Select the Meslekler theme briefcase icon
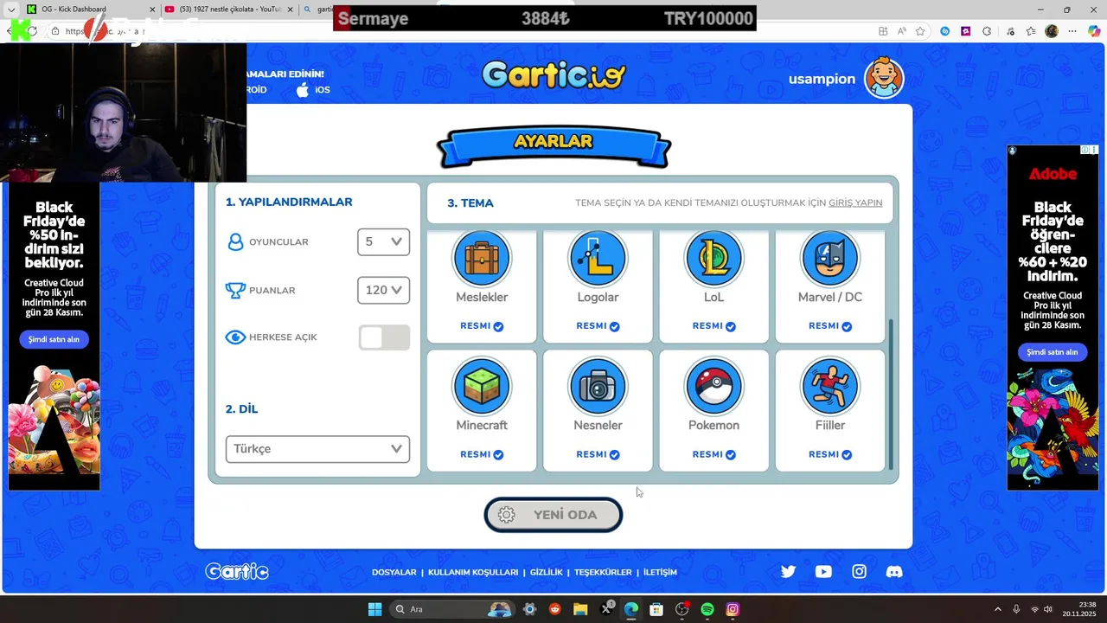Image resolution: width=1107 pixels, height=623 pixels. tap(482, 258)
